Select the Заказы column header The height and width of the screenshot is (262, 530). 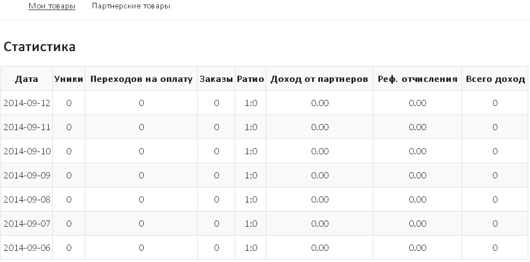point(216,79)
